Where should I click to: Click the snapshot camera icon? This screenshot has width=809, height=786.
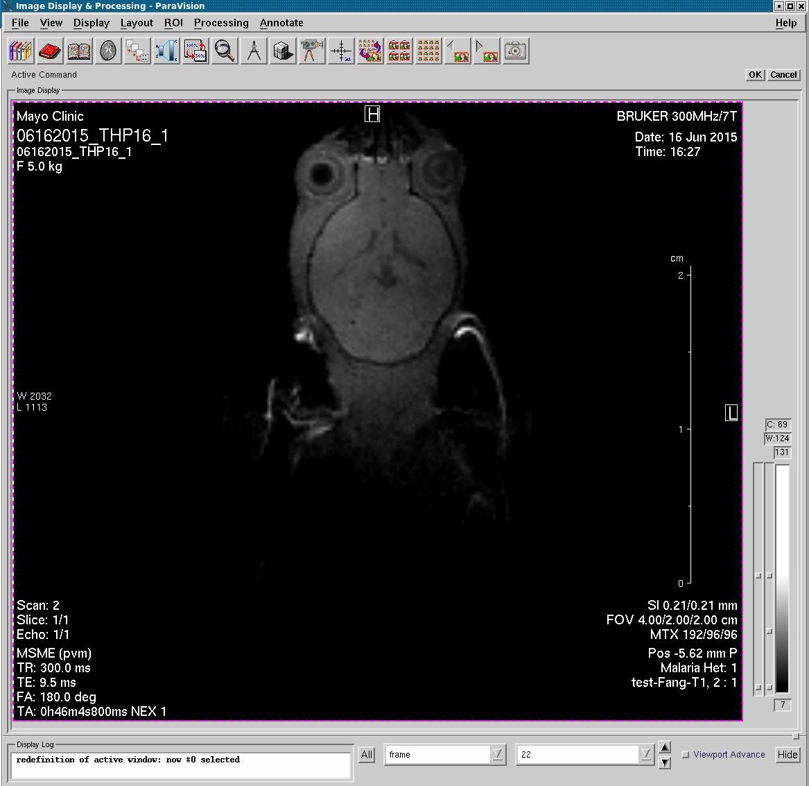pos(516,51)
